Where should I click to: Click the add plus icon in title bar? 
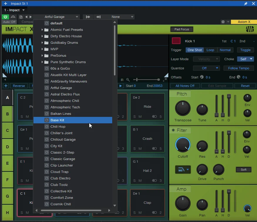[x=6, y=4]
